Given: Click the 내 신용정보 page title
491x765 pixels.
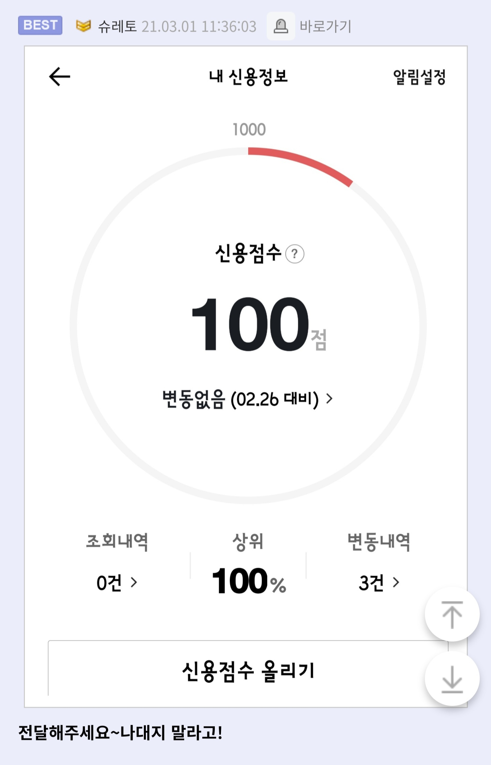Looking at the screenshot, I should (x=249, y=77).
